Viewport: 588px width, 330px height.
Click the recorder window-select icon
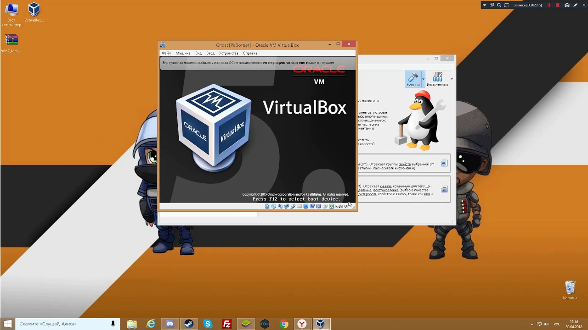[x=492, y=5]
